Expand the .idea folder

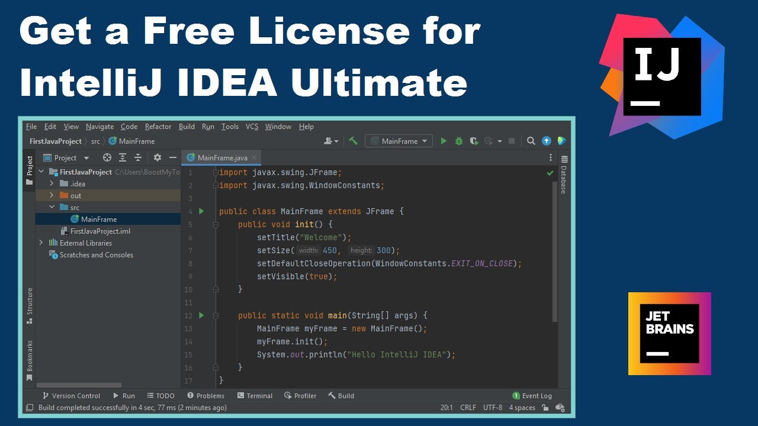[x=52, y=183]
